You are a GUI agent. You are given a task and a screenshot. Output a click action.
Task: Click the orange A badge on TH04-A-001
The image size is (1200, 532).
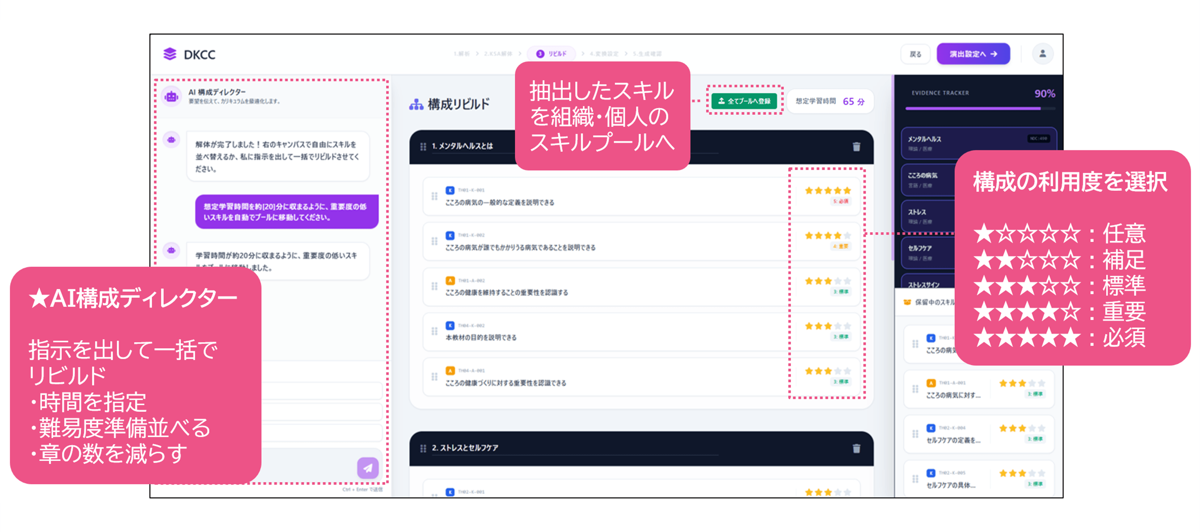click(x=450, y=371)
